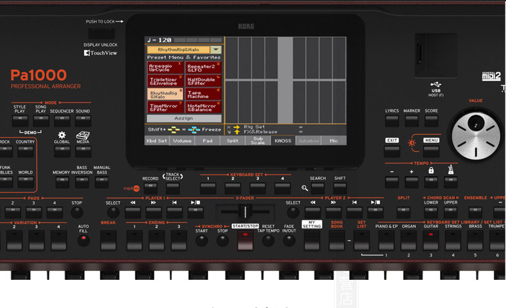Click Player 2 play/stop button

pos(375,213)
